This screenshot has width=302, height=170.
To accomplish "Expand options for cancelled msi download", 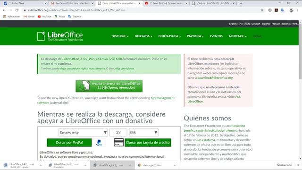I will (x=85, y=165).
